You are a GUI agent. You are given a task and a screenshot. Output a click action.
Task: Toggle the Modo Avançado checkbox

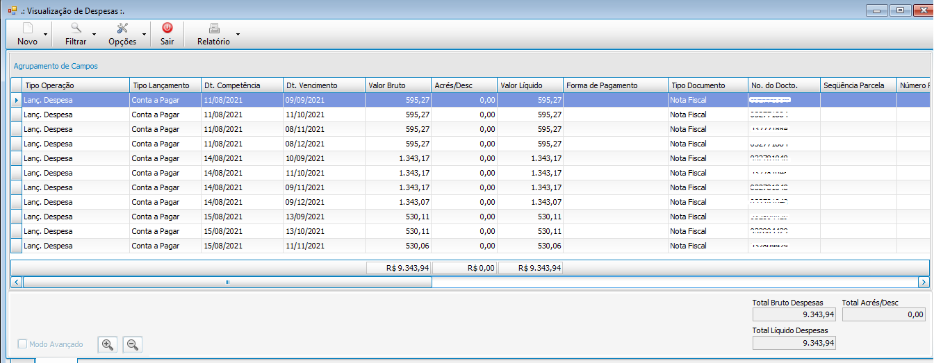click(x=22, y=344)
